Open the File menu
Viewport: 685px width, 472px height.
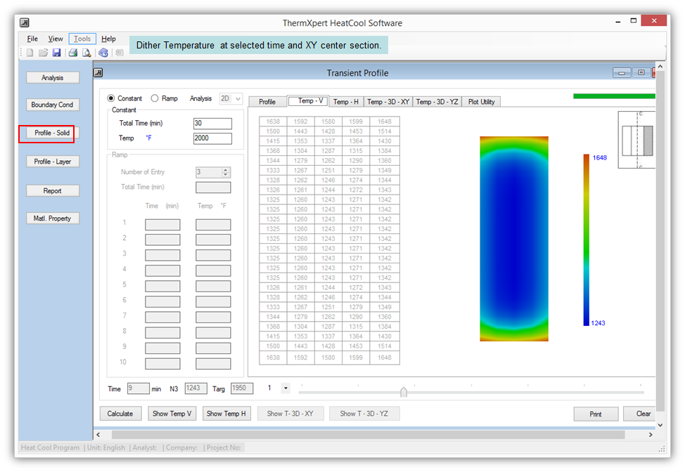coord(32,39)
